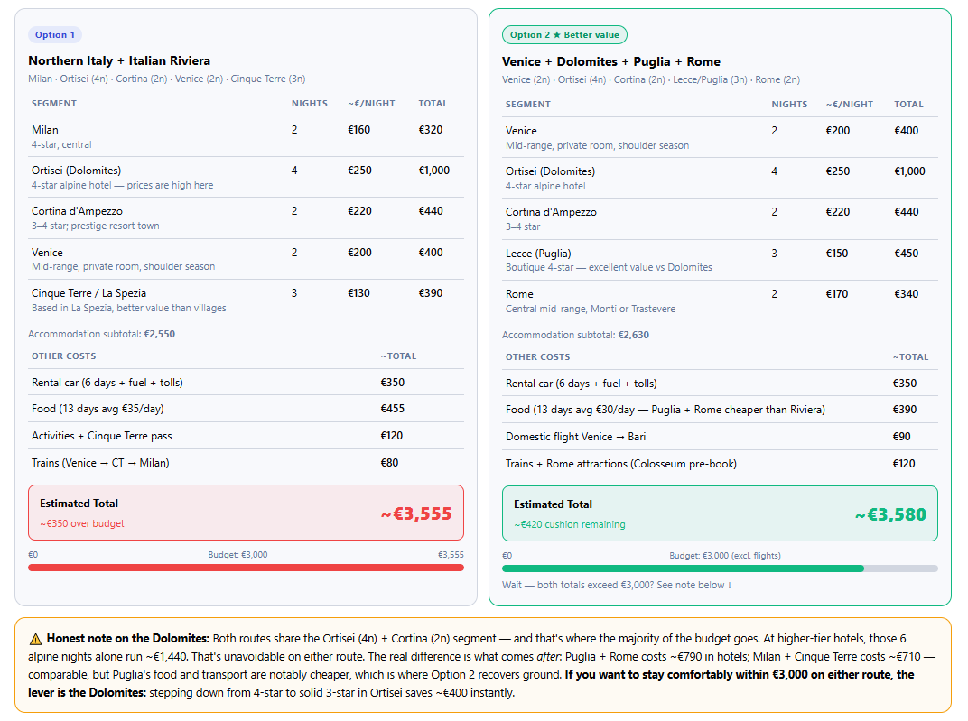
Task: Click the green budget progress bar
Action: pyautogui.click(x=720, y=568)
